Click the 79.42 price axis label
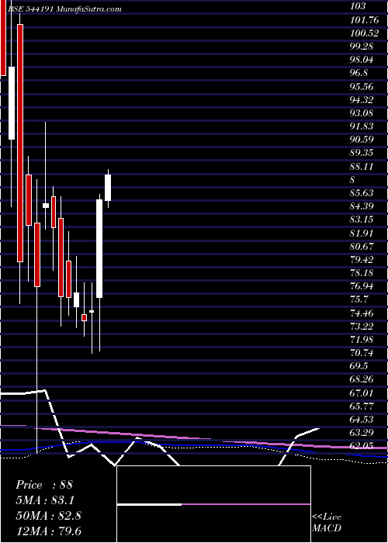This screenshot has height=543, width=388. (x=362, y=260)
